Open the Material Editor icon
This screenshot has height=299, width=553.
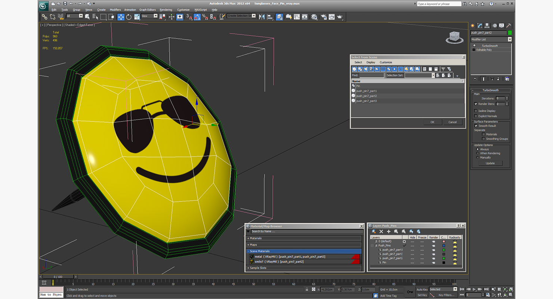pos(314,17)
